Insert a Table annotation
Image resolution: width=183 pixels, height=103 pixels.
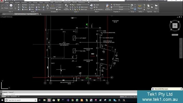click(x=58, y=9)
